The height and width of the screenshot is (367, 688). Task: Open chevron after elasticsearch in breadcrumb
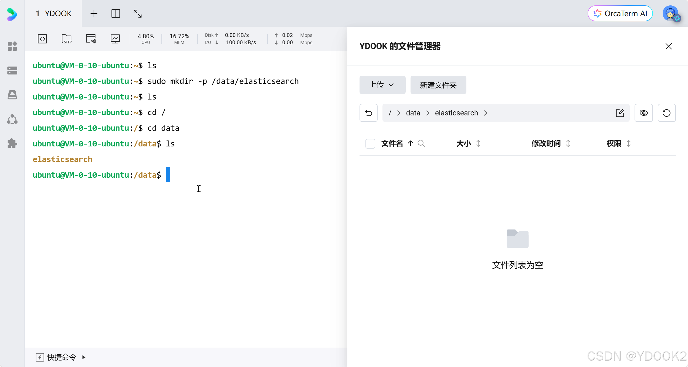[486, 113]
